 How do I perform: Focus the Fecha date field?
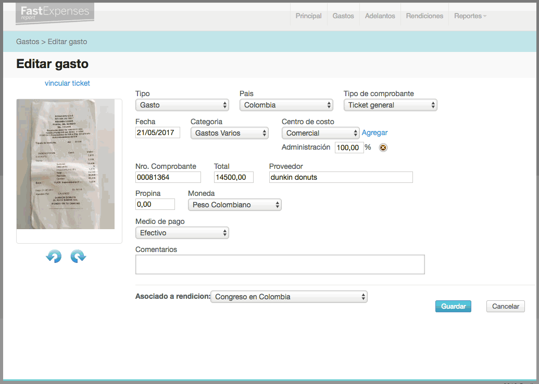point(158,133)
